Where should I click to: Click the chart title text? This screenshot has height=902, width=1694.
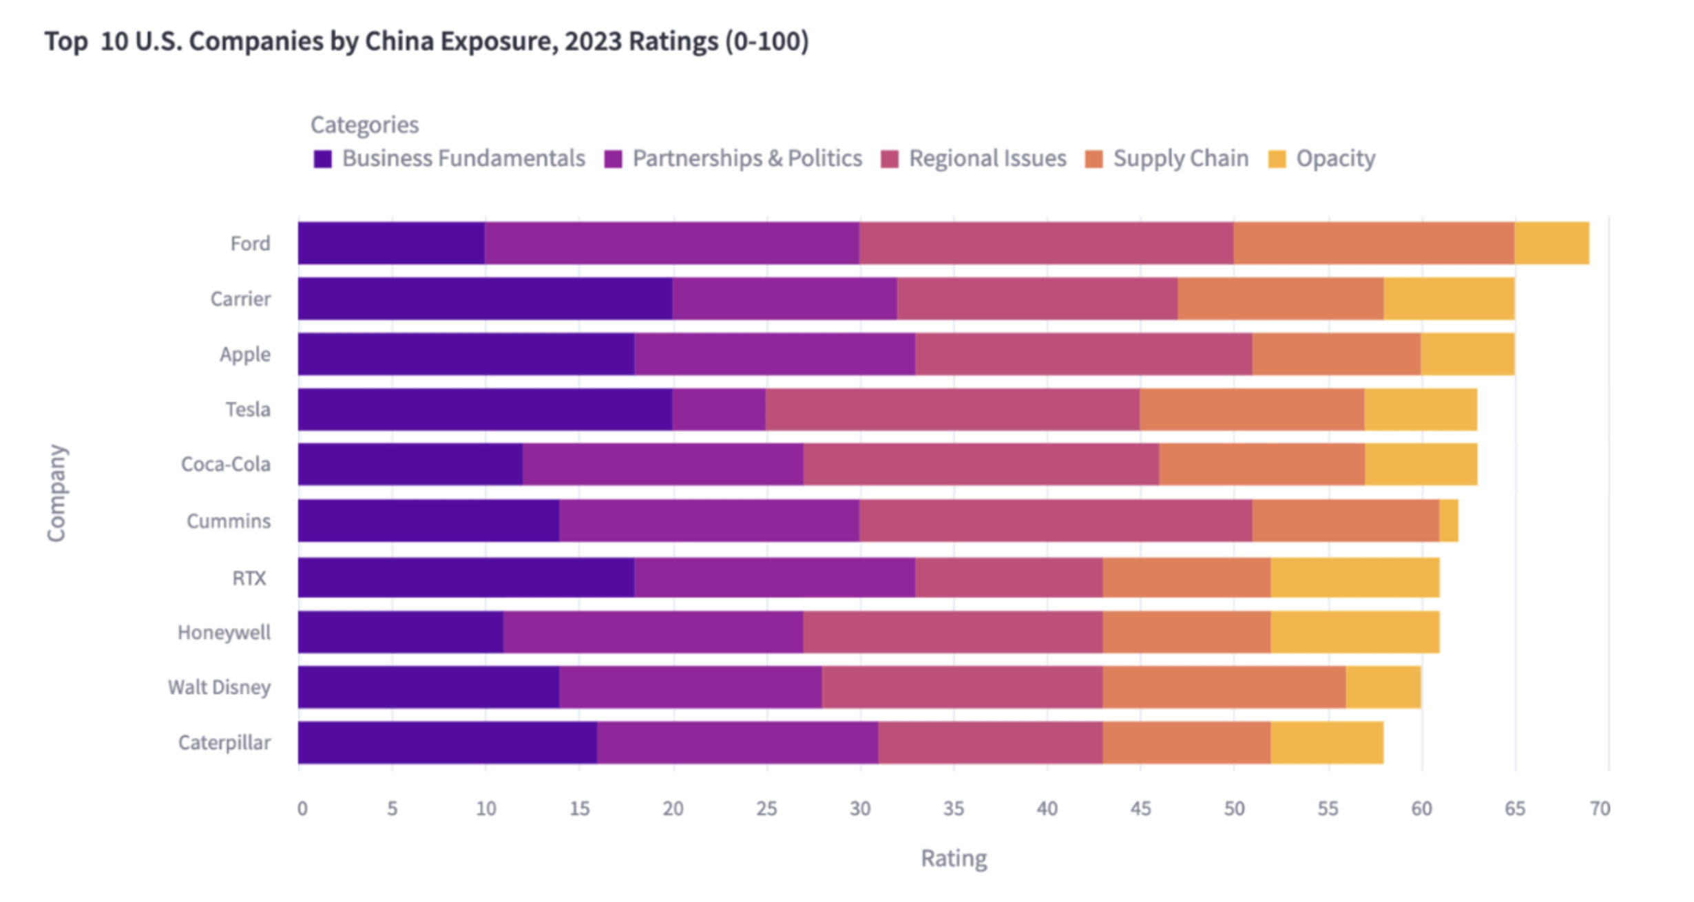click(426, 41)
